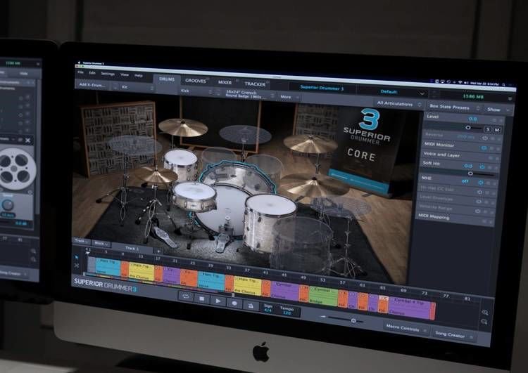Image resolution: width=528 pixels, height=373 pixels.
Task: Select the snare drum in the kit view
Action: coord(194,196)
